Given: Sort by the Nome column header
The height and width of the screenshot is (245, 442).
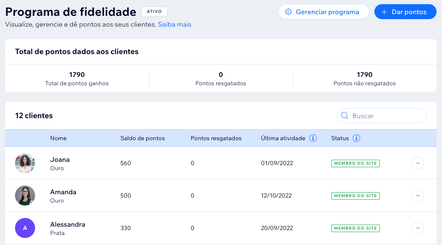Looking at the screenshot, I should pos(58,138).
